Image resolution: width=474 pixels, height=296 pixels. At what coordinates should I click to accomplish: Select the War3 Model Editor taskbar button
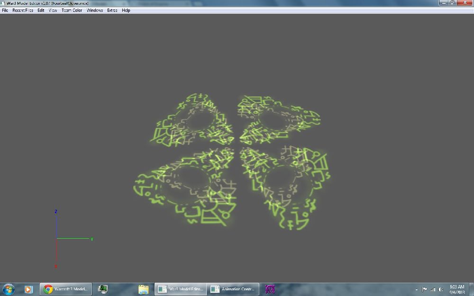tap(181, 289)
